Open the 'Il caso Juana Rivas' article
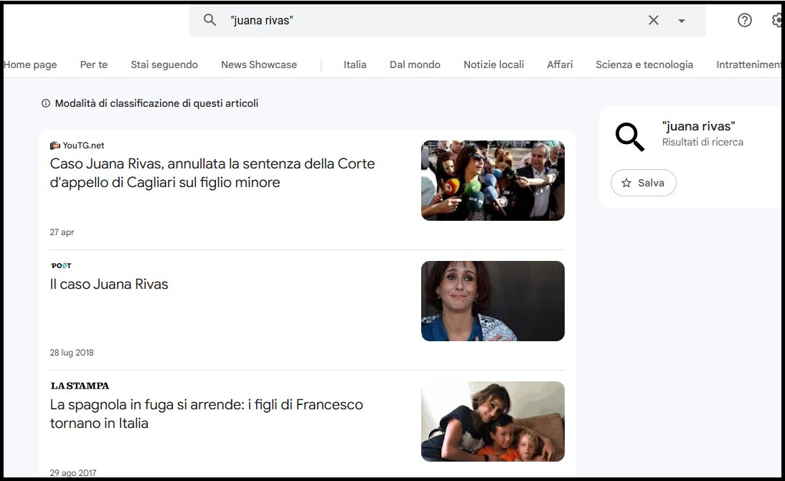Screen dimensions: 785x481 point(109,285)
